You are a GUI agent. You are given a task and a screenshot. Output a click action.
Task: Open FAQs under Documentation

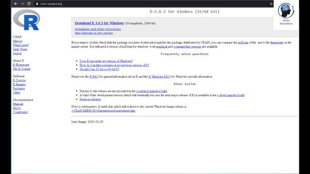(x=16, y=108)
